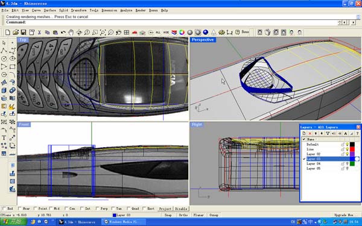Select the Pan hand tool

point(71,33)
